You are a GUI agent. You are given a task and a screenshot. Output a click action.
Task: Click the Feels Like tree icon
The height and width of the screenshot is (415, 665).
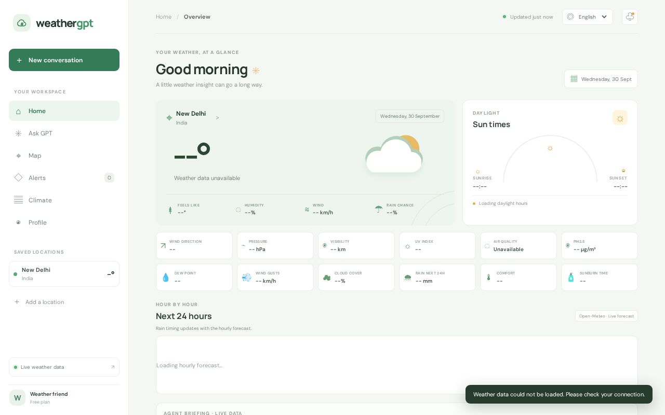click(x=170, y=210)
